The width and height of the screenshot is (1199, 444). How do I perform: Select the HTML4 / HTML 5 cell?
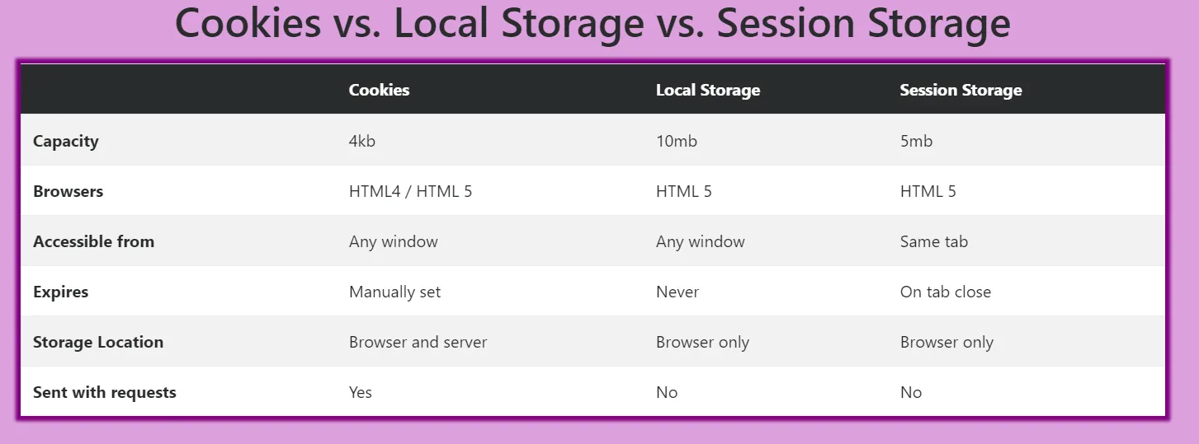[x=410, y=191]
